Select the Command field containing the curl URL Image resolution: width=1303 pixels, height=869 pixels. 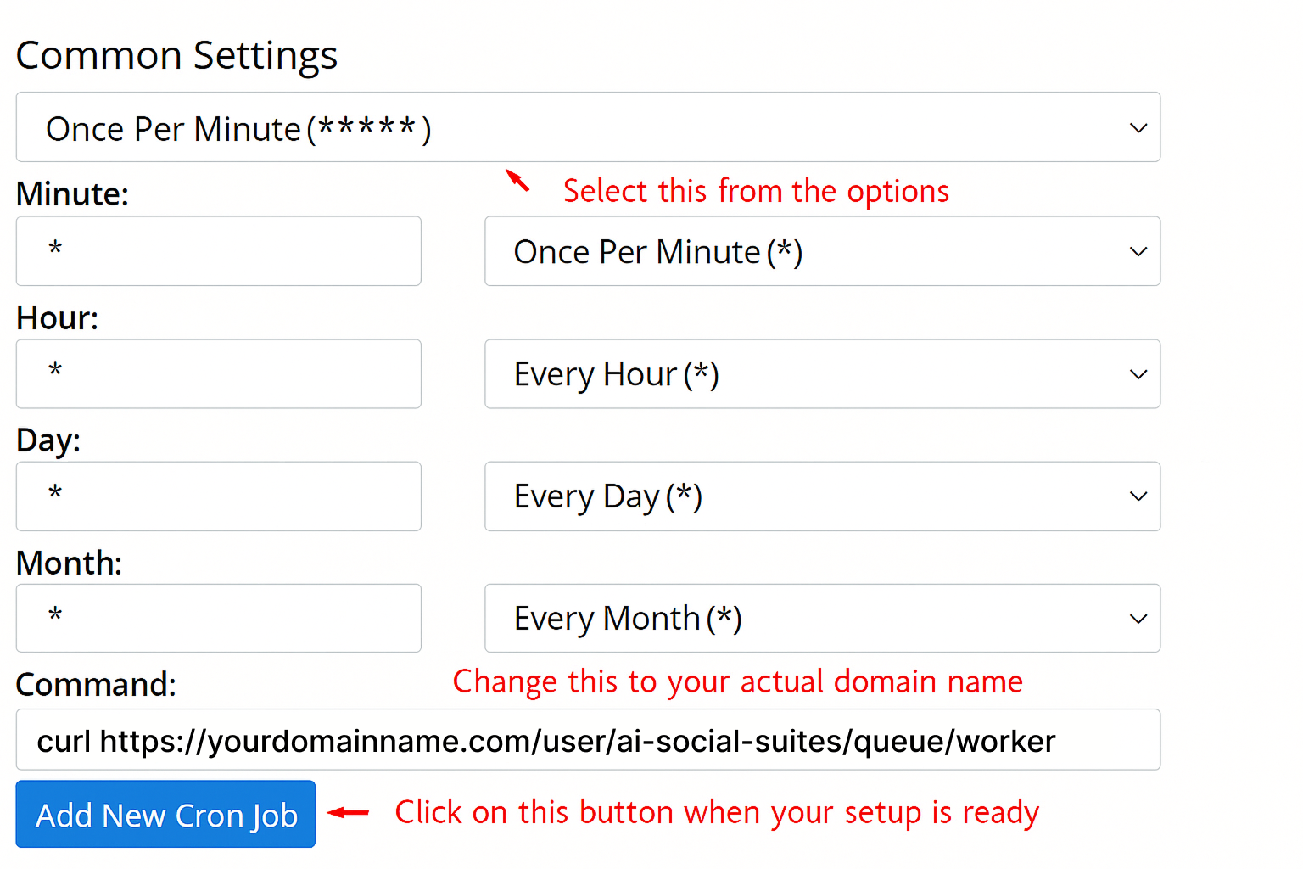coord(588,739)
